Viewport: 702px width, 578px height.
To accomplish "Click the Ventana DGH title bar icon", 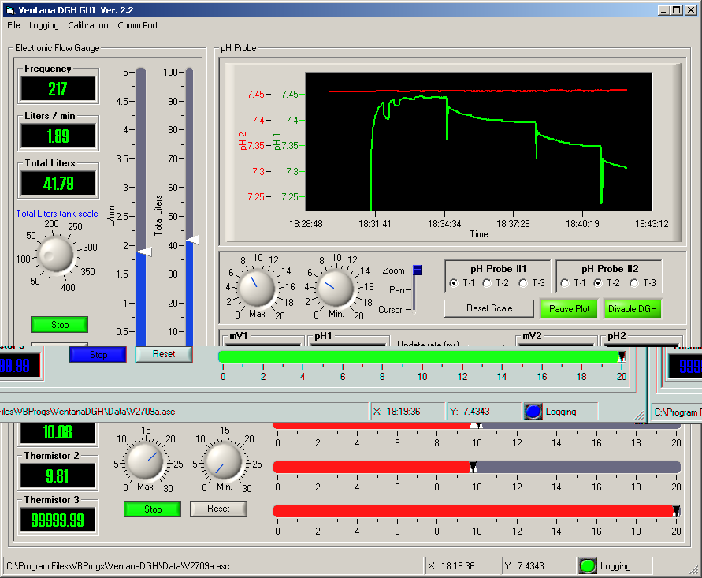I will 11,10.
